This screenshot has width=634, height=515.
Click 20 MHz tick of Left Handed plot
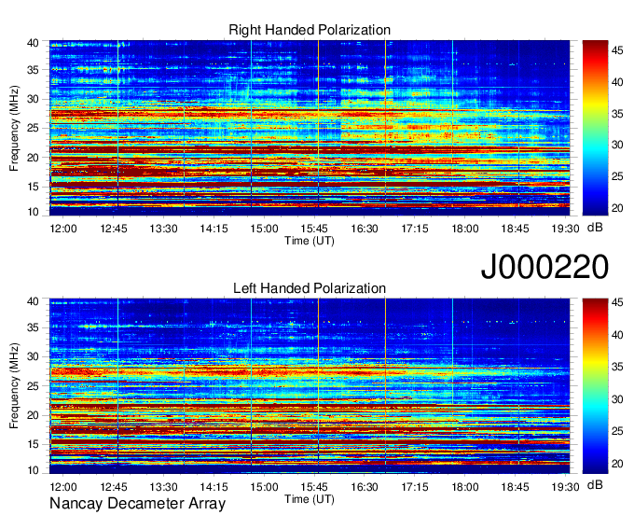point(33,415)
